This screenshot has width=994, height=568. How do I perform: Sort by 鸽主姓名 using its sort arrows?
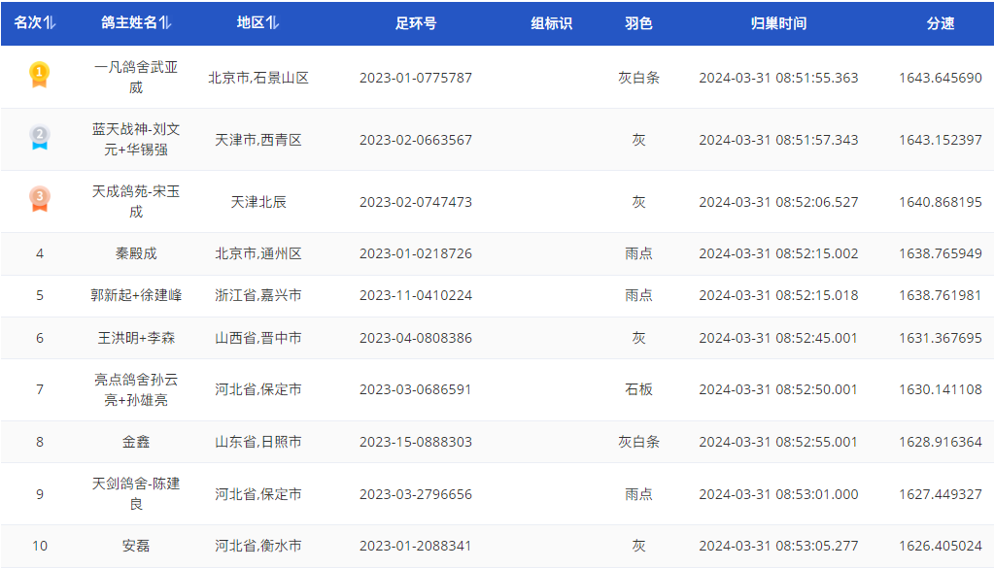point(166,23)
